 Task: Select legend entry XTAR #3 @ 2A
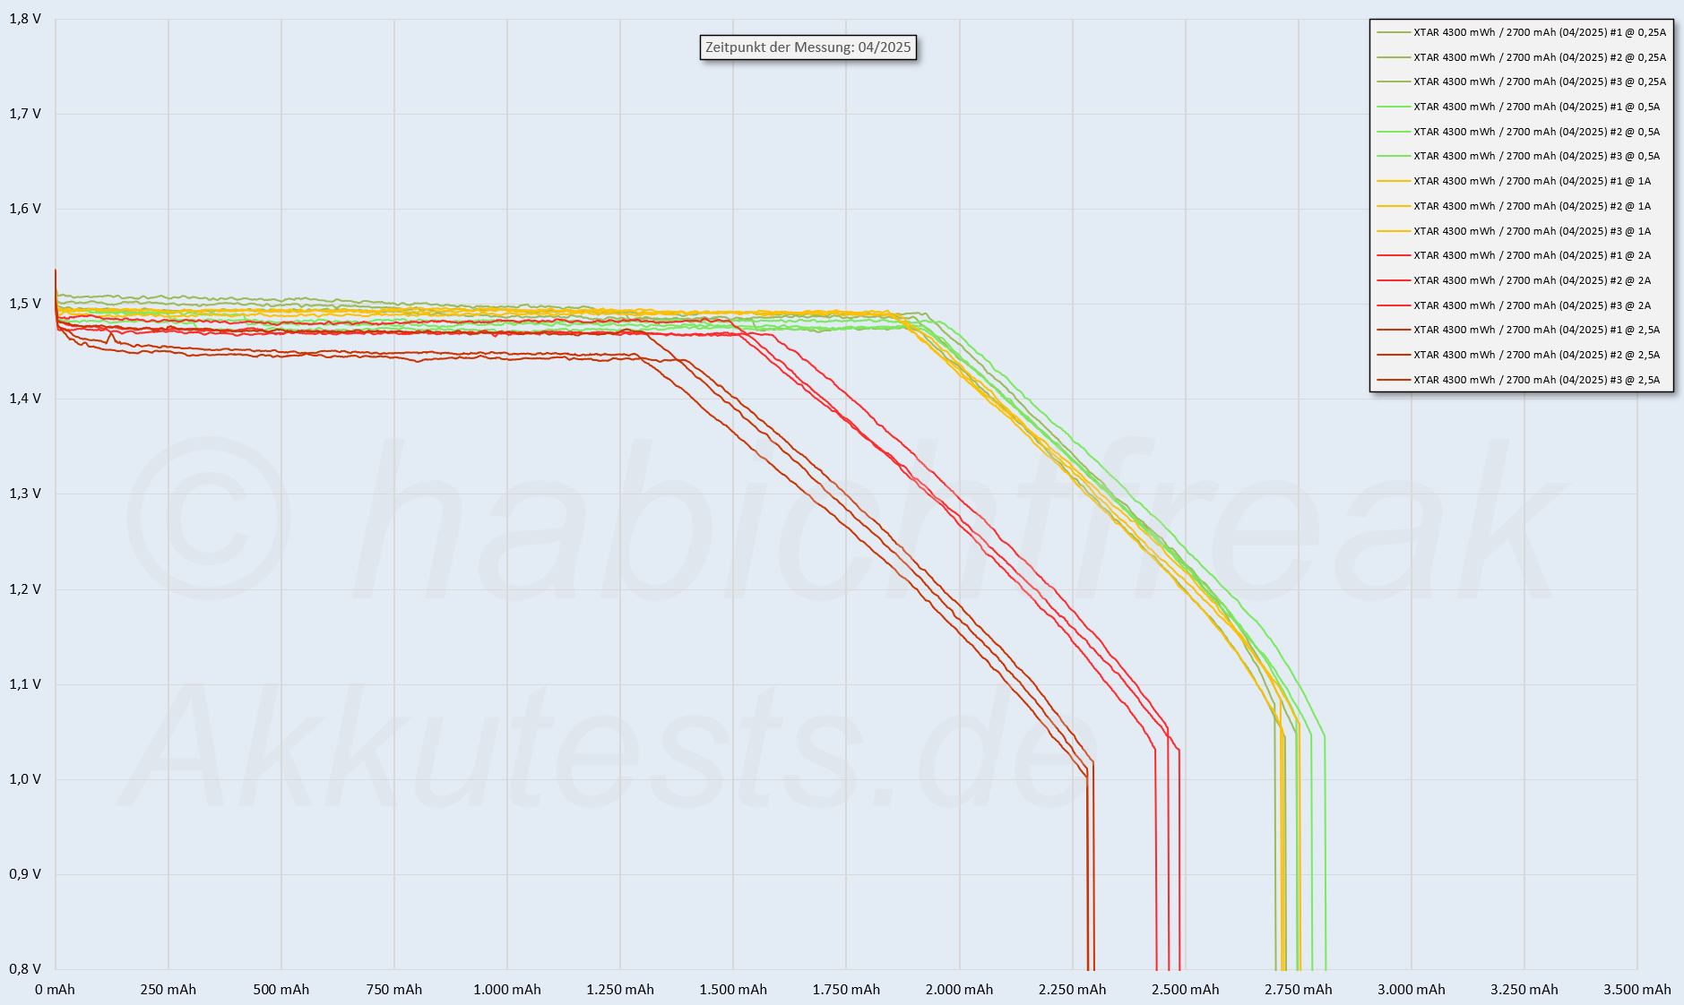(1514, 305)
